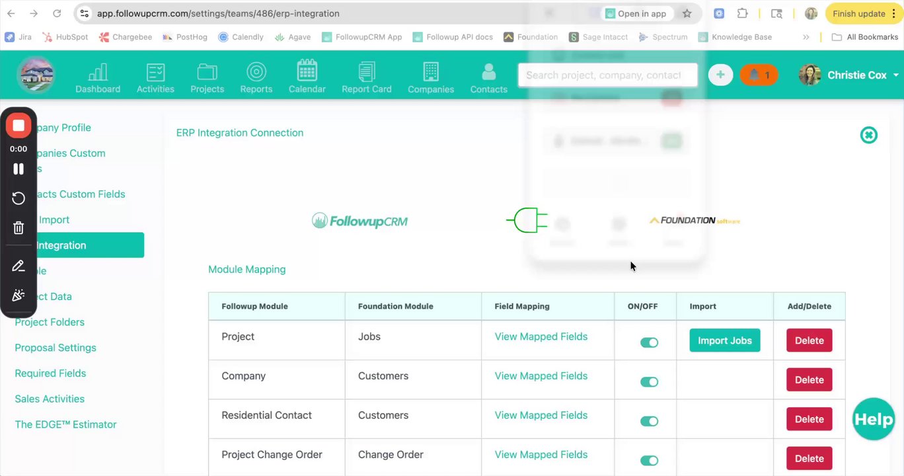904x476 pixels.
Task: Open the Help chat bubble
Action: pyautogui.click(x=873, y=419)
